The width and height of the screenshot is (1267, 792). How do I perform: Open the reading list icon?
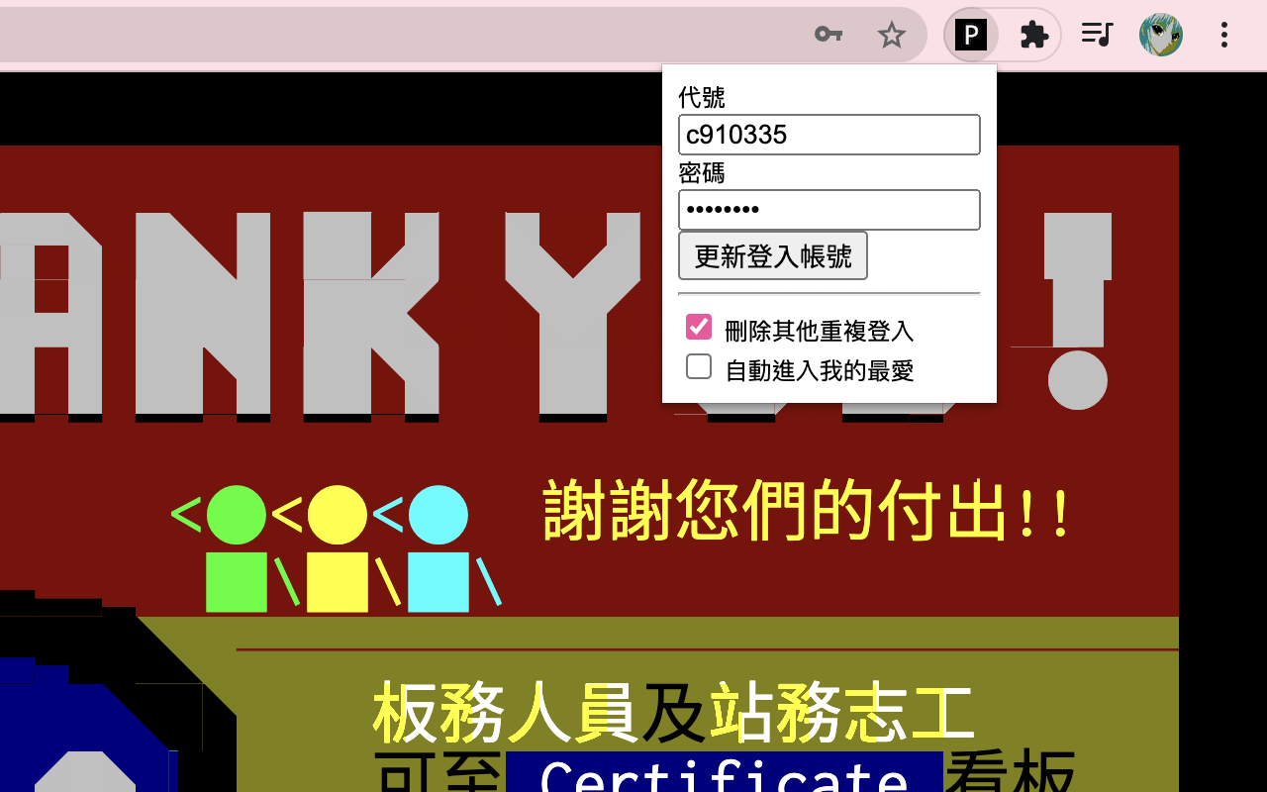click(1097, 34)
